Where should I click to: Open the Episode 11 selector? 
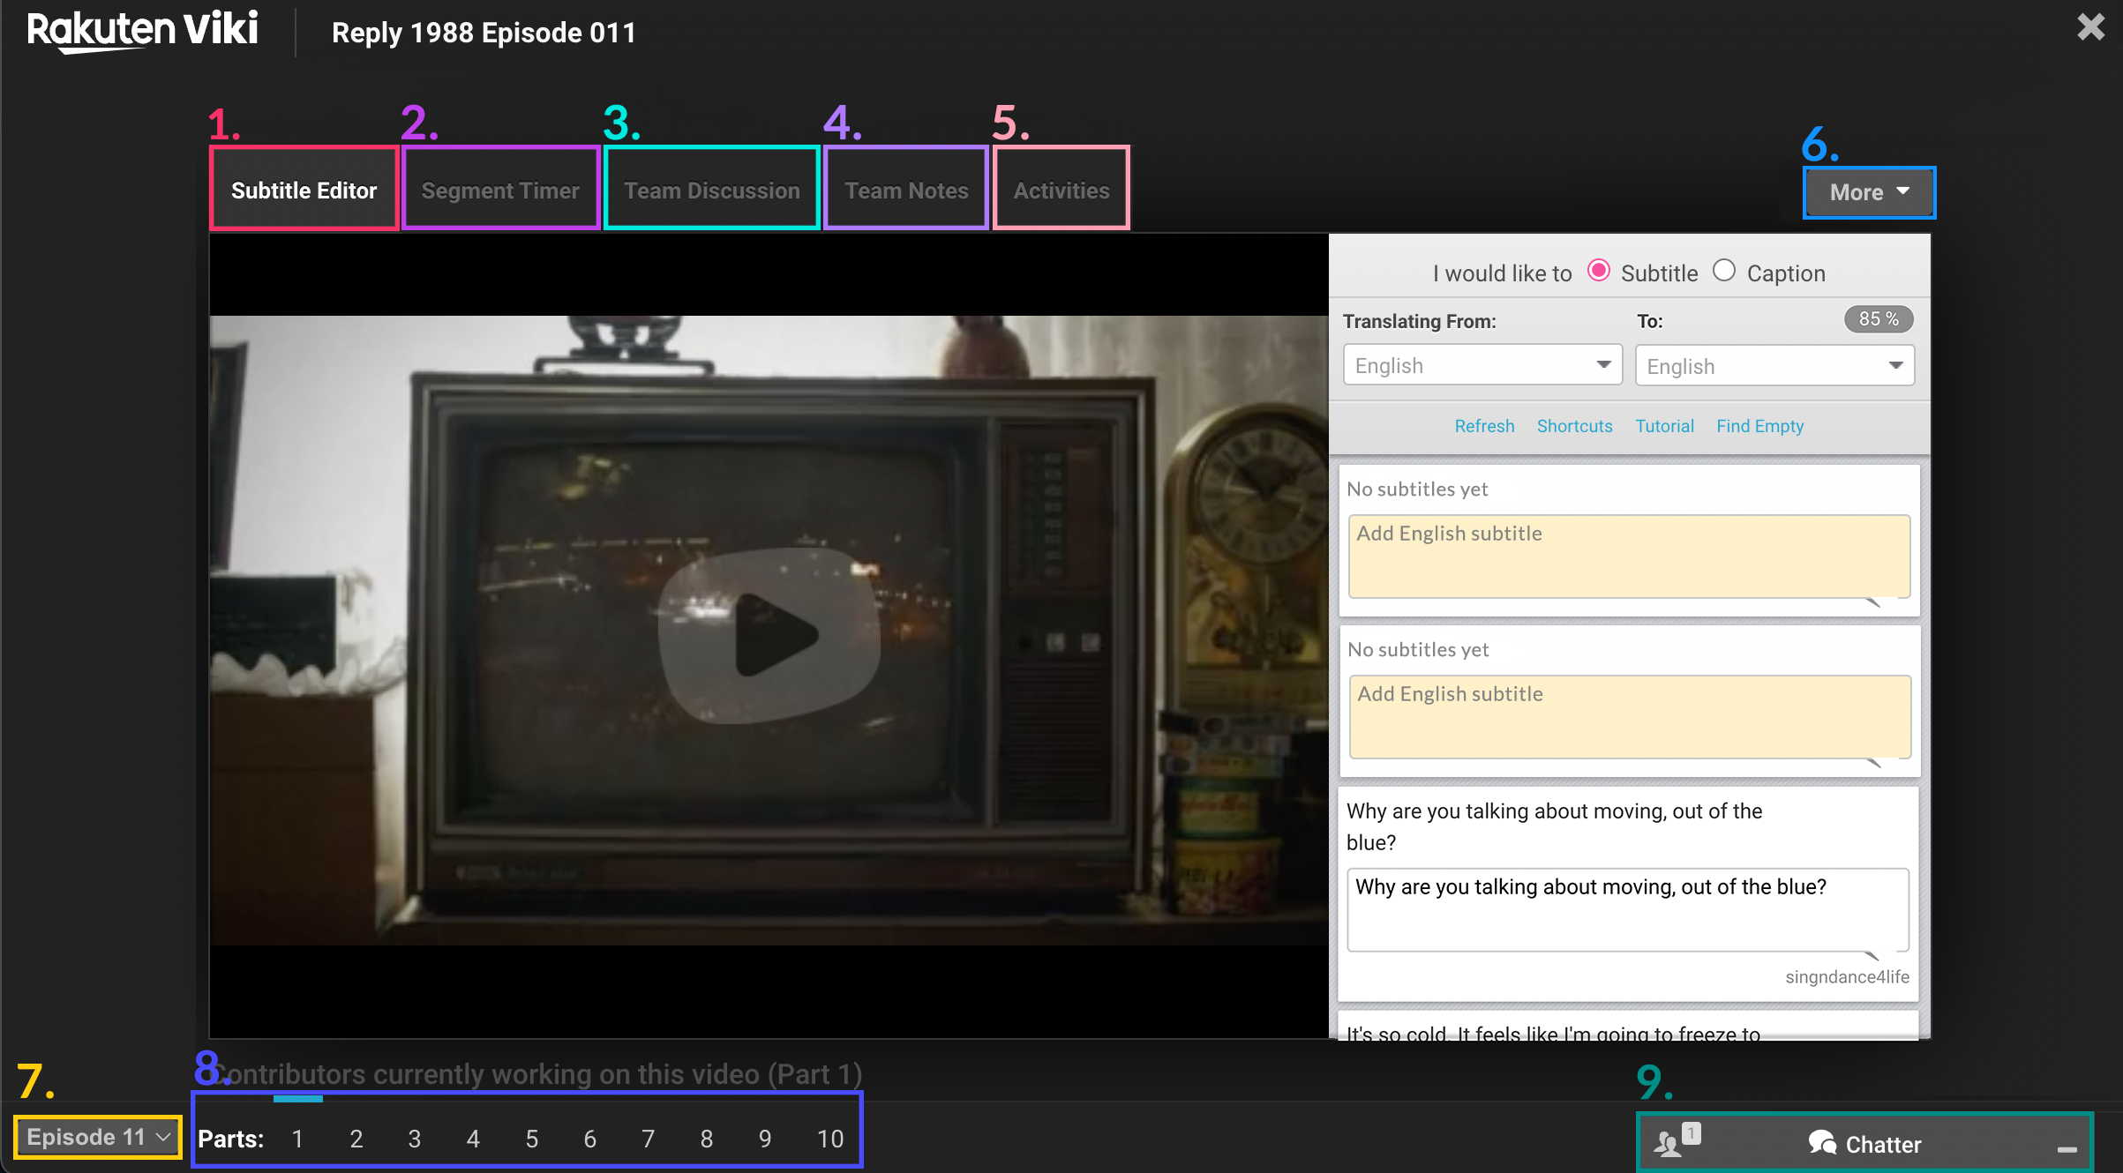97,1137
